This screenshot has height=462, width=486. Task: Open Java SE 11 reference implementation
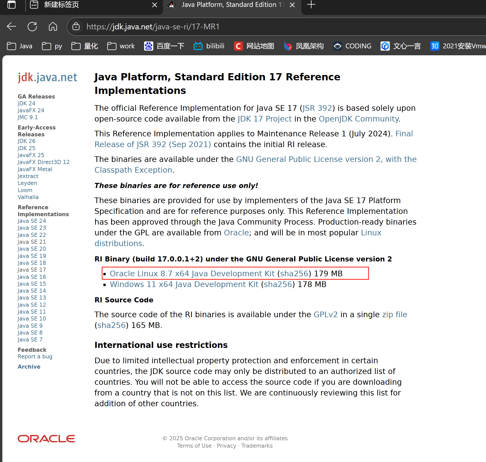32,312
